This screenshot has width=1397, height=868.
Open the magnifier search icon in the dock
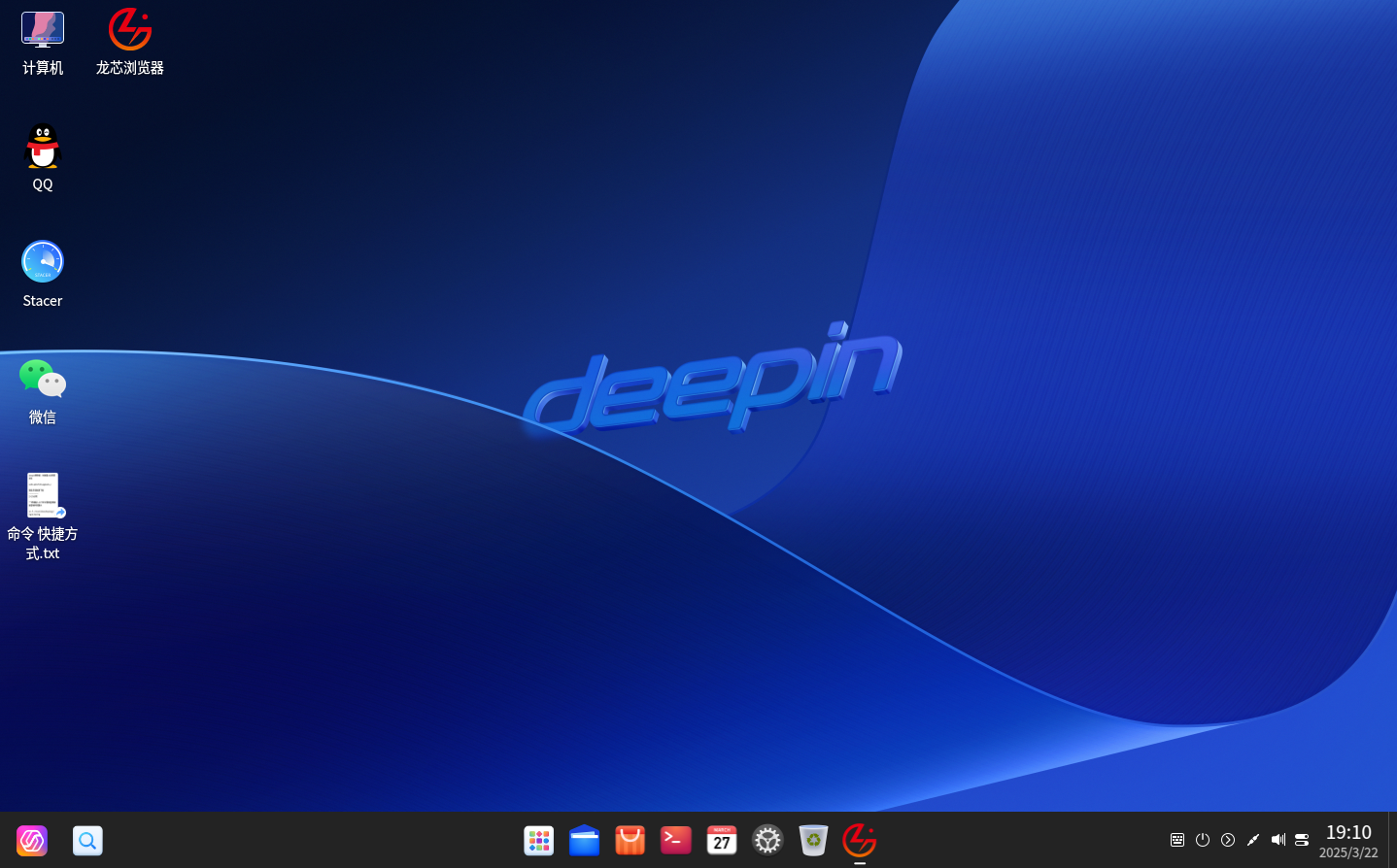87,841
